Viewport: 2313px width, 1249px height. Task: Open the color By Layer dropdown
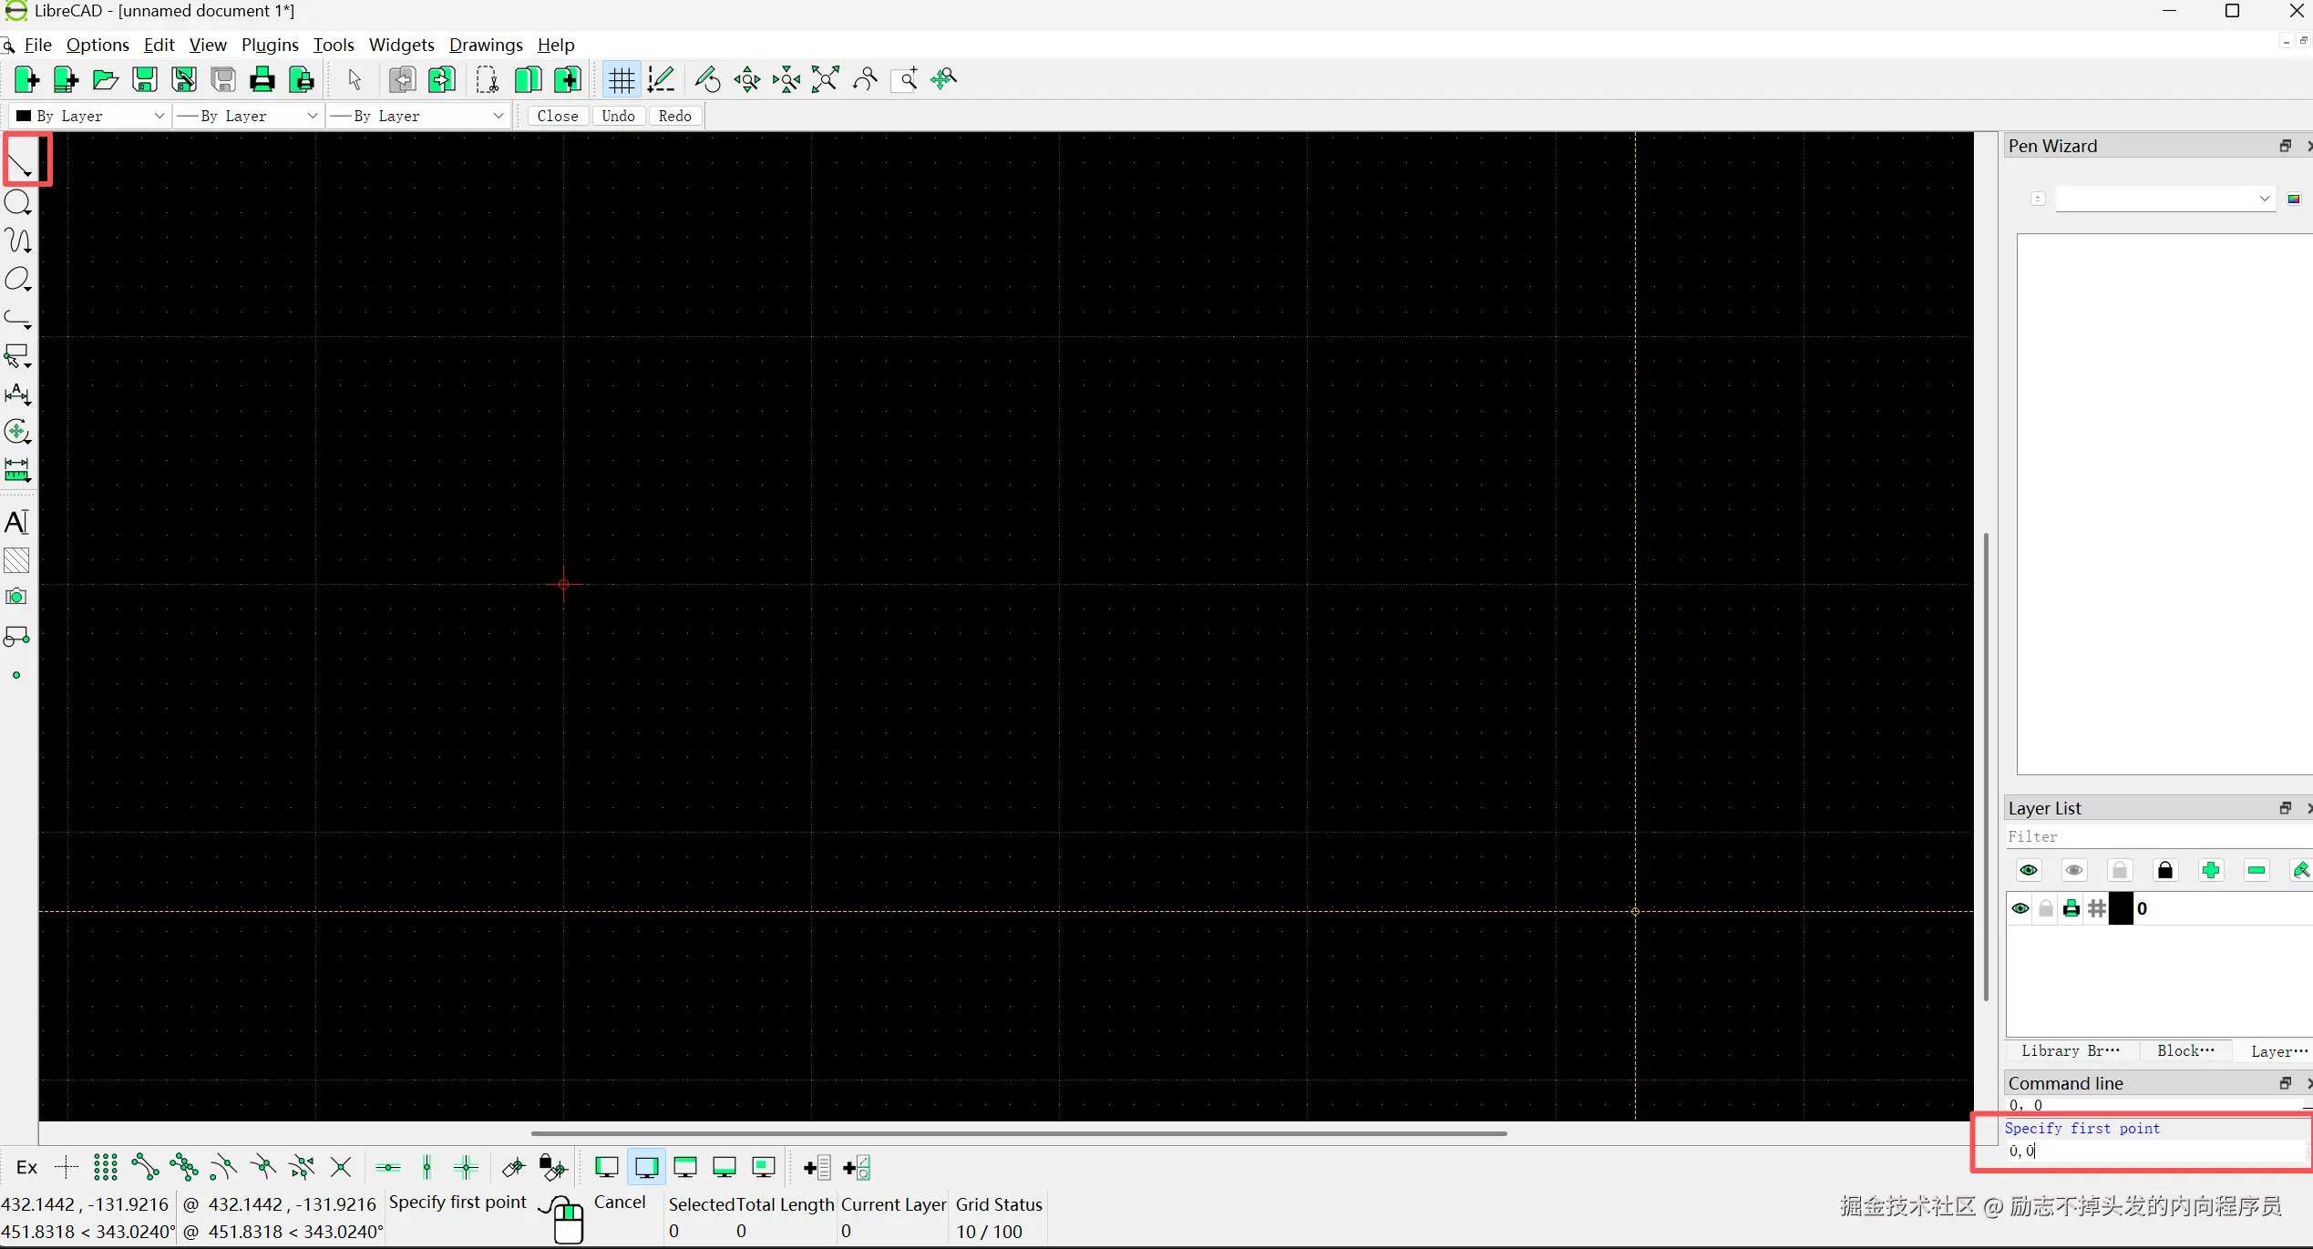pyautogui.click(x=90, y=116)
